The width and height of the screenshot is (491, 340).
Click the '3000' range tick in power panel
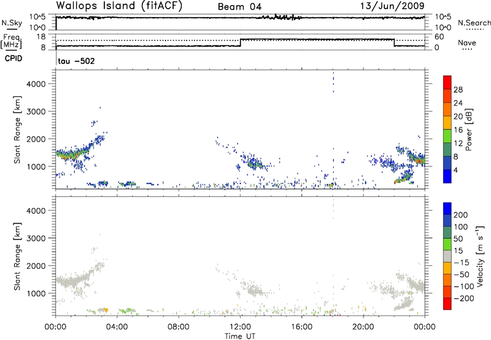pos(36,112)
